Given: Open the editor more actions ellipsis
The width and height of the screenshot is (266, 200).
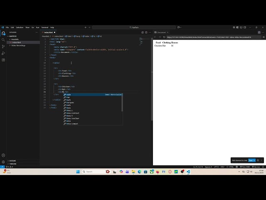Looking at the screenshot, I should (x=150, y=32).
